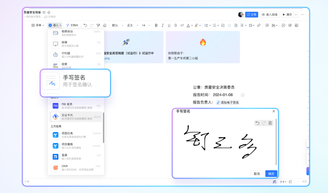328x193 pixels.
Task: Open the font color dropdown arrow
Action: point(192,25)
